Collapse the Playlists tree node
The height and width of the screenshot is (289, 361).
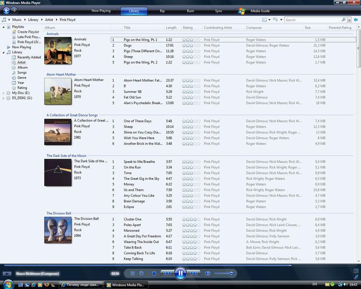pos(3,27)
